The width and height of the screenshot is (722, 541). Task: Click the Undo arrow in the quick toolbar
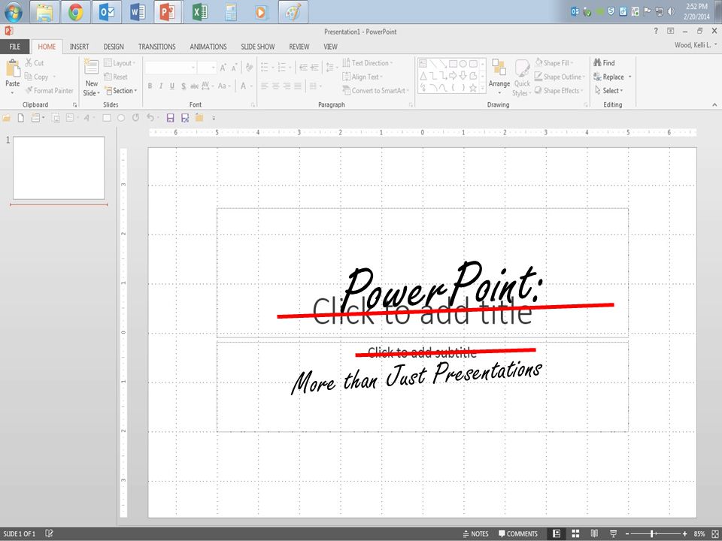(x=150, y=118)
